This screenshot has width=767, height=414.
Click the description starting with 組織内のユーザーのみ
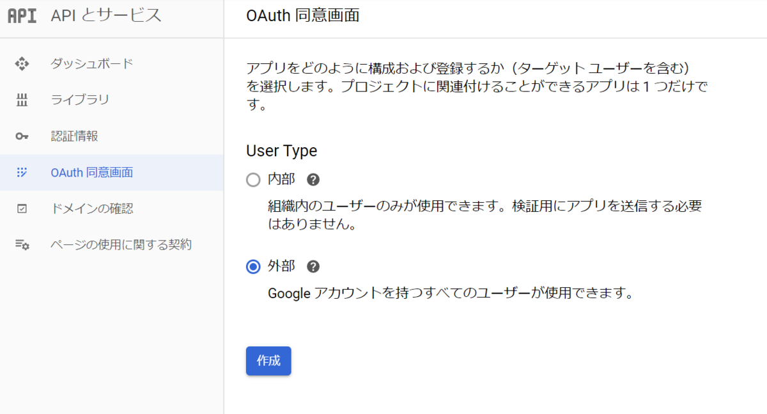(x=485, y=216)
